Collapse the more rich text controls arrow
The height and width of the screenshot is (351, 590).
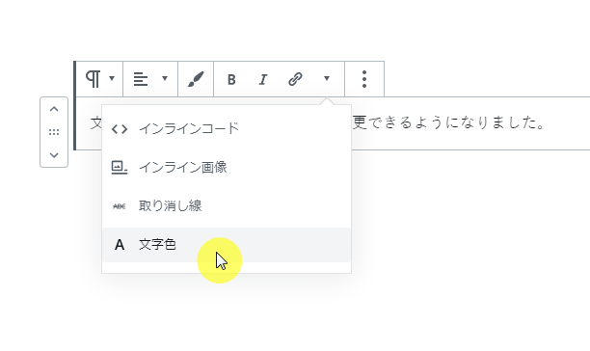327,78
